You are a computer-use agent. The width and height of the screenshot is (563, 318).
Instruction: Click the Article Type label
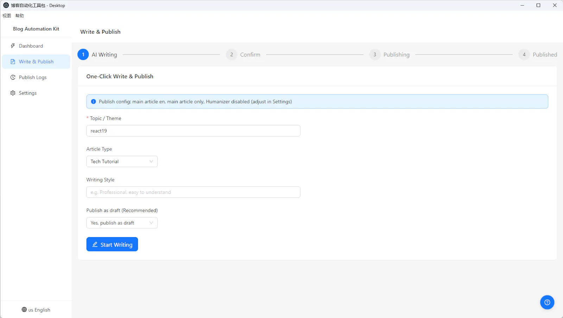point(99,149)
